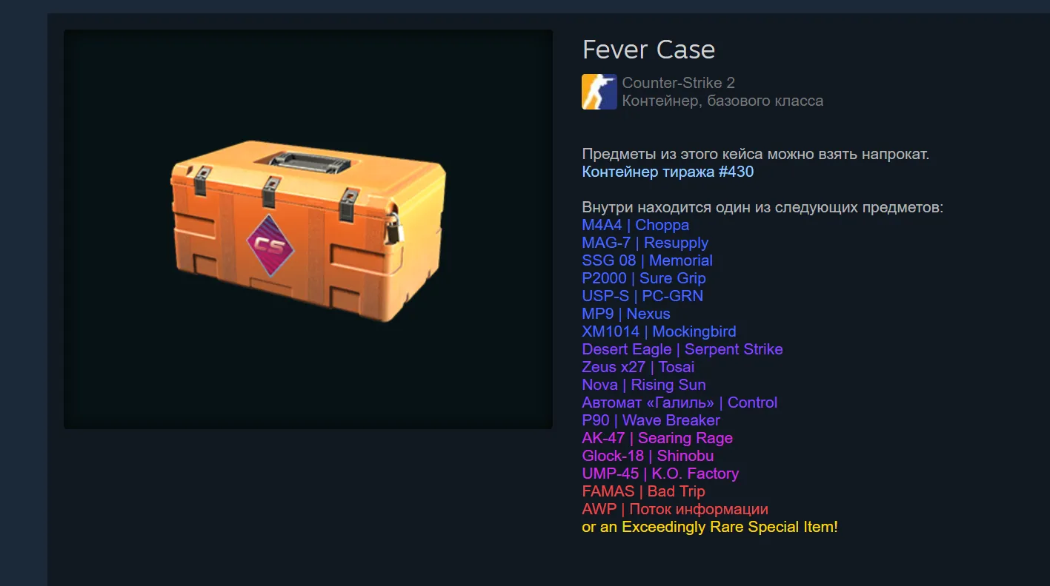
Task: Open P90 | Wave Breaker item
Action: pyautogui.click(x=651, y=420)
